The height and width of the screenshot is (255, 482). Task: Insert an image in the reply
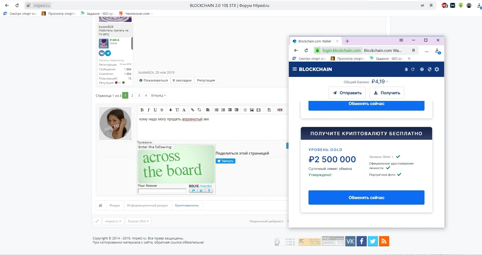[252, 110]
